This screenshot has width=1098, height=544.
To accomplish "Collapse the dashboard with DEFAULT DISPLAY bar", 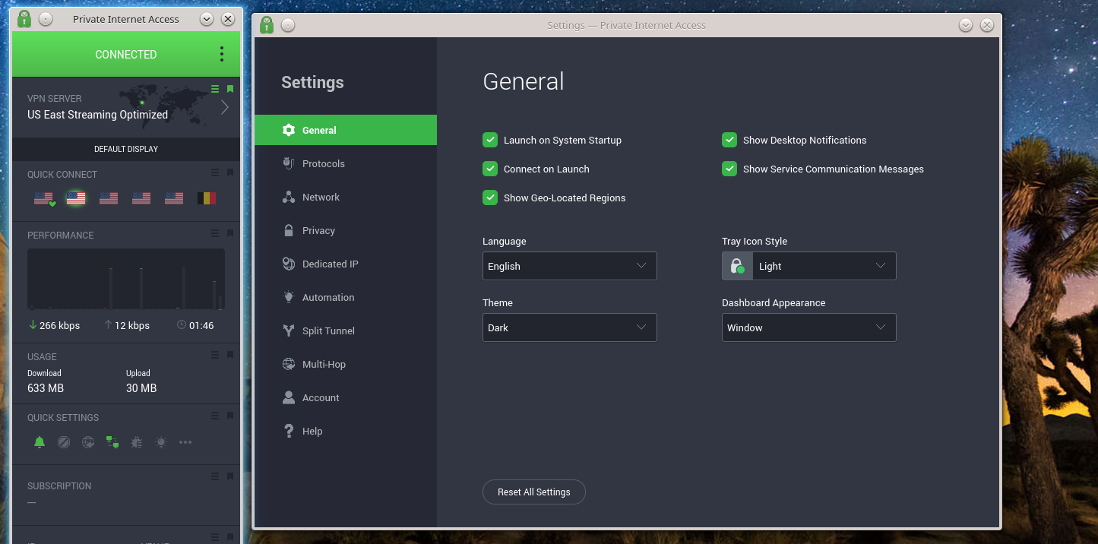I will pos(126,149).
